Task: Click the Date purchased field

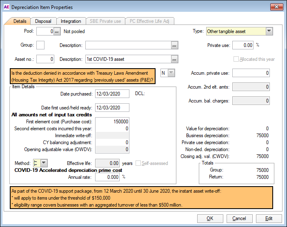Action: pos(112,94)
